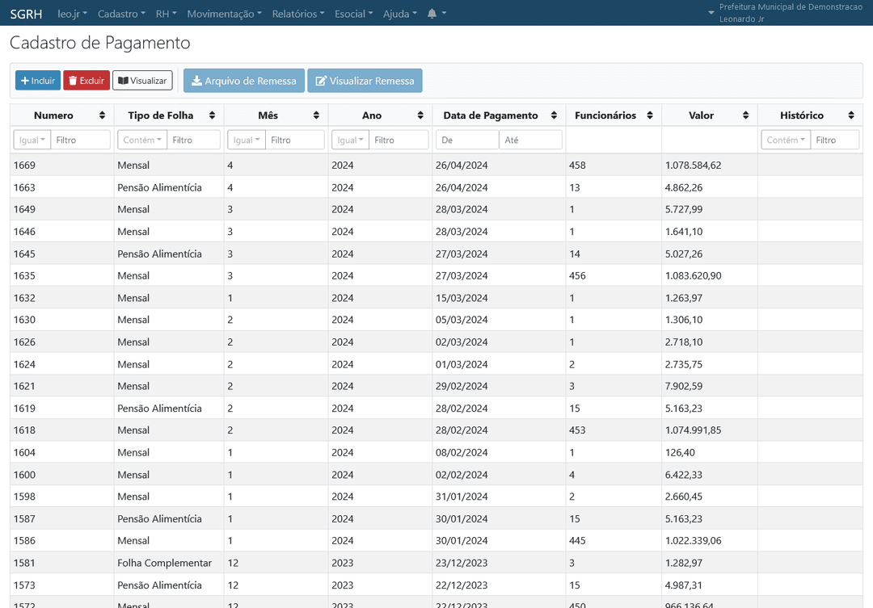Open the Movimentação menu
The image size is (873, 608).
[225, 14]
